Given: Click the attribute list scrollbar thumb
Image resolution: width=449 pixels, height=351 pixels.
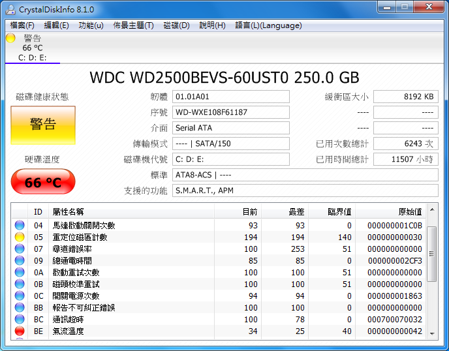Looking at the screenshot, I should pyautogui.click(x=432, y=254).
